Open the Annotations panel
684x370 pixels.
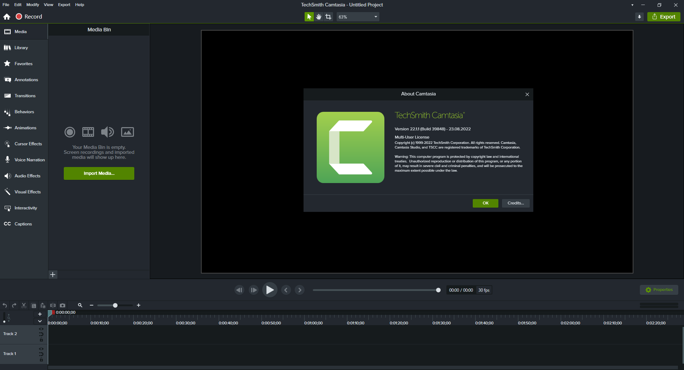point(24,80)
